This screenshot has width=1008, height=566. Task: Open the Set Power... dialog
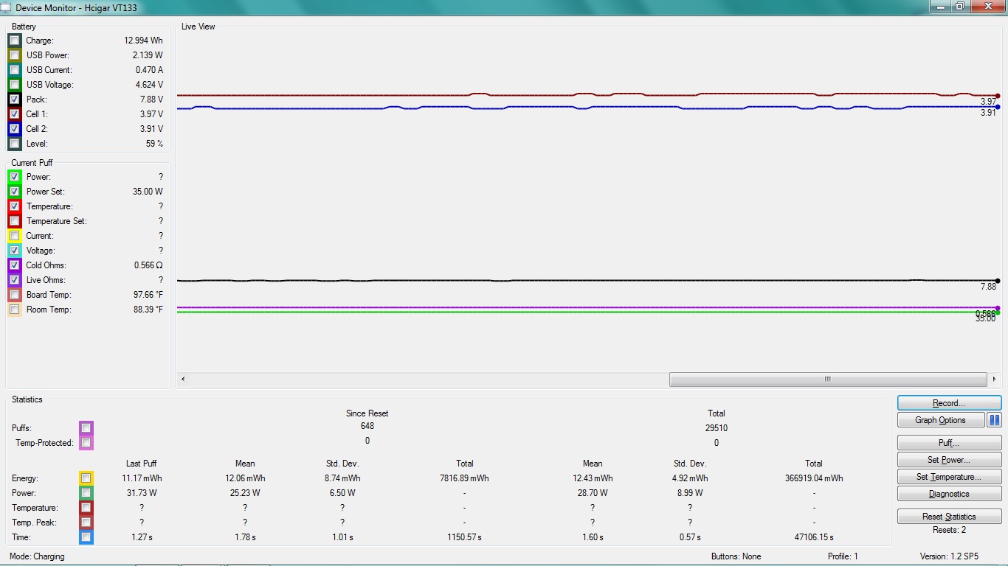(949, 460)
